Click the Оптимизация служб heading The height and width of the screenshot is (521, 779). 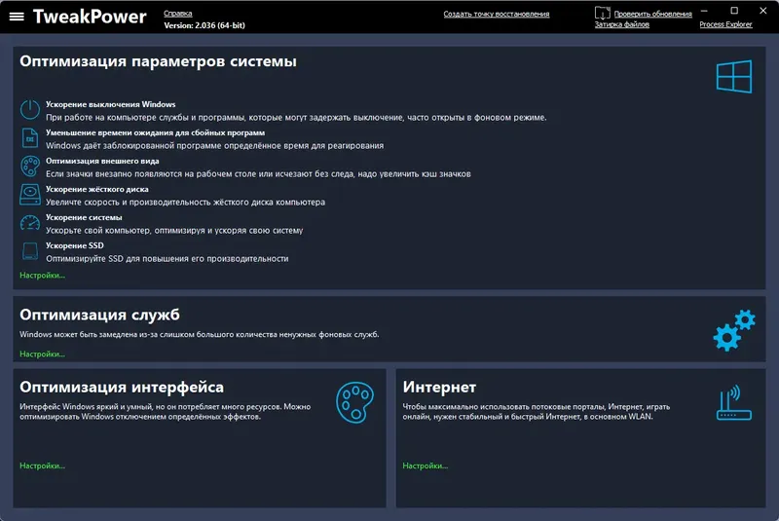point(100,315)
